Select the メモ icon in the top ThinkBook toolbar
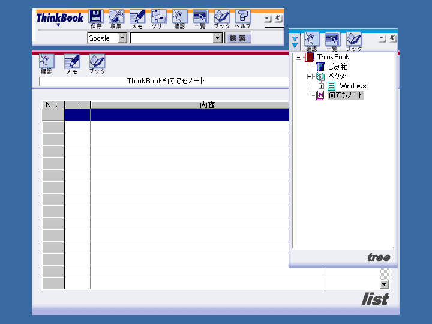 tap(137, 19)
